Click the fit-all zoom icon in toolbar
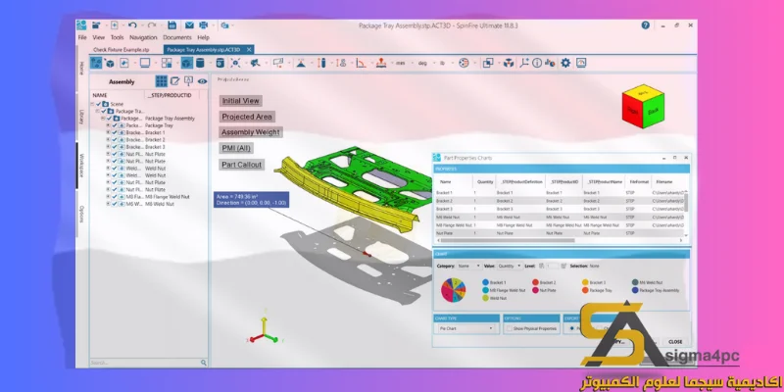This screenshot has width=784, height=392. pyautogui.click(x=235, y=63)
